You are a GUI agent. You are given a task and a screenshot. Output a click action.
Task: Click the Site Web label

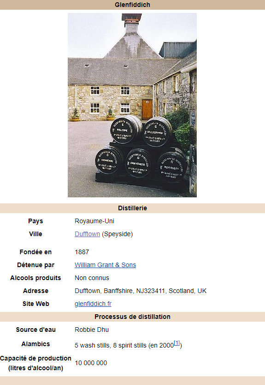pos(36,304)
